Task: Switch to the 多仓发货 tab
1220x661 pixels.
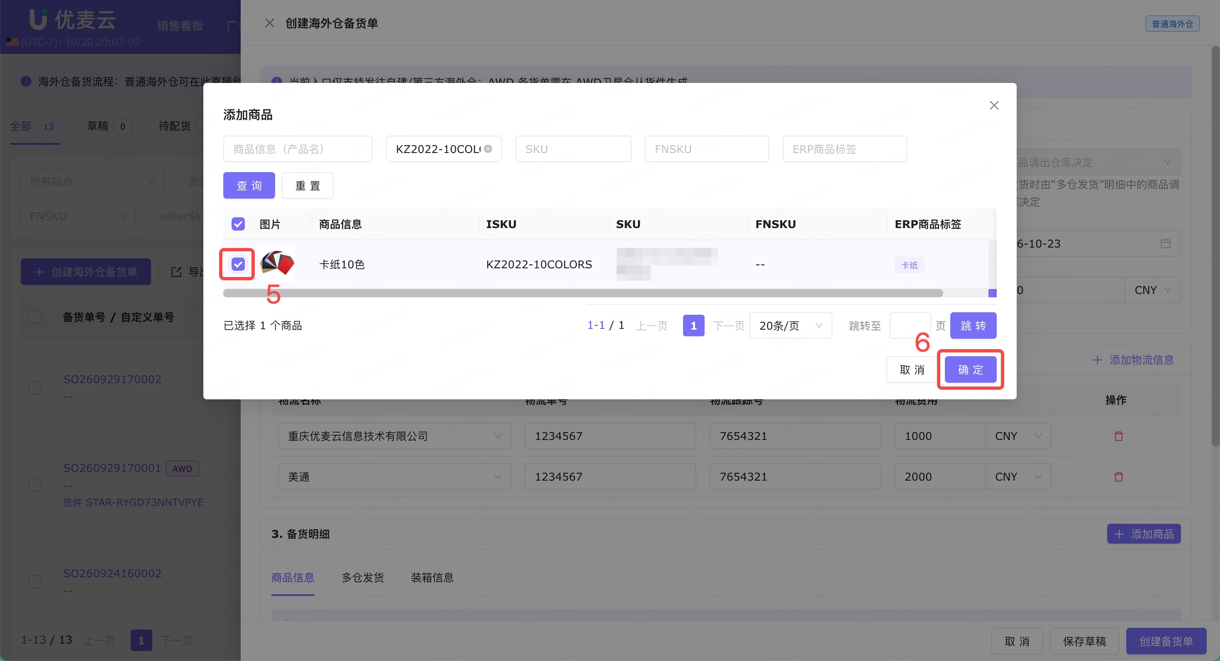Action: point(363,577)
